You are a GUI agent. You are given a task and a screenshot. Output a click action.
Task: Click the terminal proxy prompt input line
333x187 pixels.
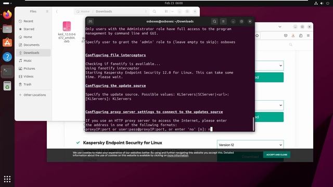(149, 129)
